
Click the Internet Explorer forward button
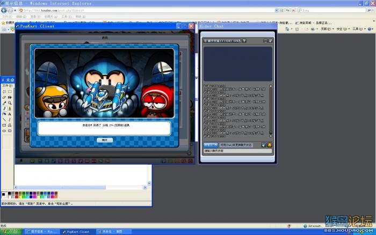coord(10,10)
